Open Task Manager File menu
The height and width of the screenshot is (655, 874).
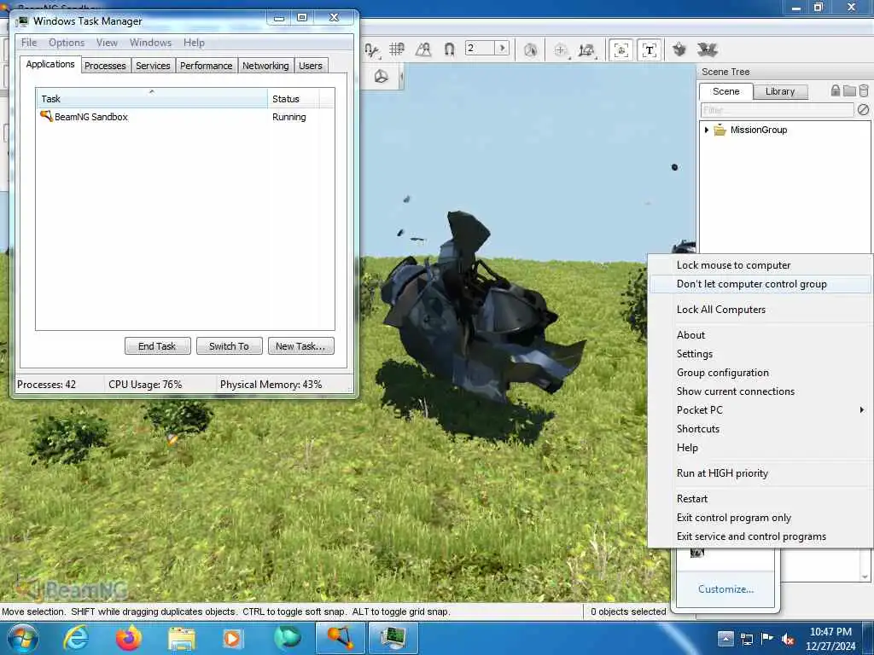click(28, 43)
